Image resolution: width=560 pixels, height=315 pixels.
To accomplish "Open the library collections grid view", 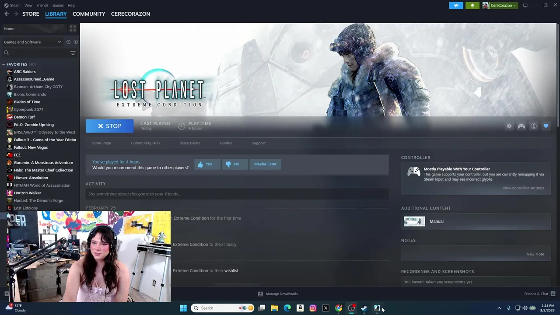I will pos(73,28).
